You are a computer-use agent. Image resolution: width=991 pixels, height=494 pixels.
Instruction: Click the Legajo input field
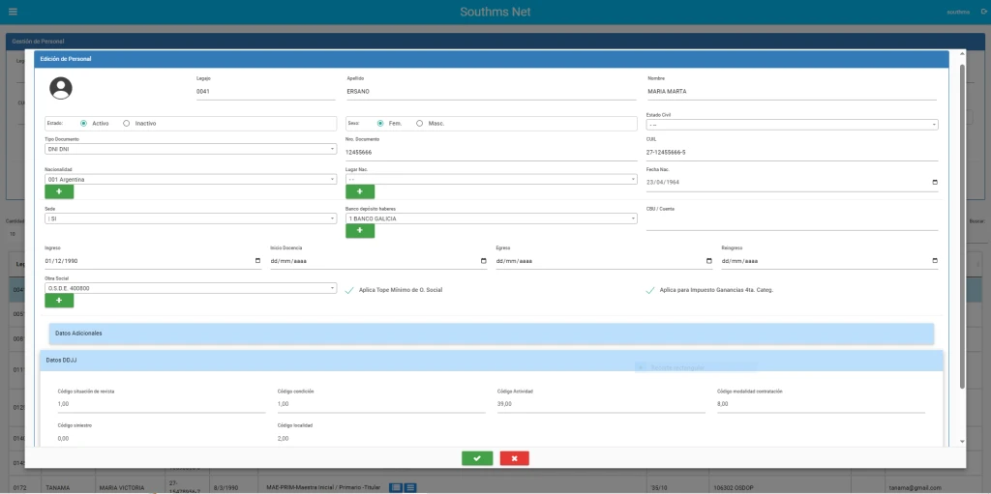click(x=265, y=92)
